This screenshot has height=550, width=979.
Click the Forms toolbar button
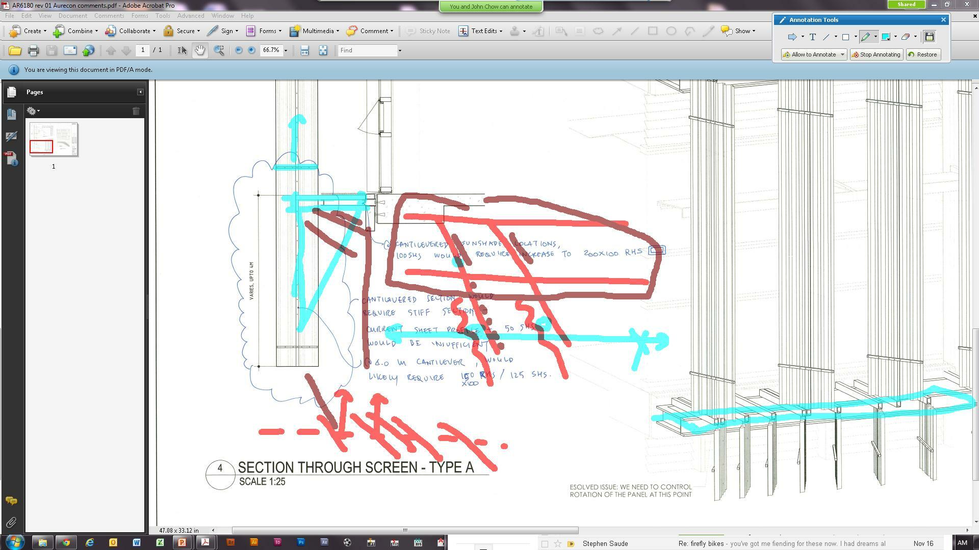(264, 31)
